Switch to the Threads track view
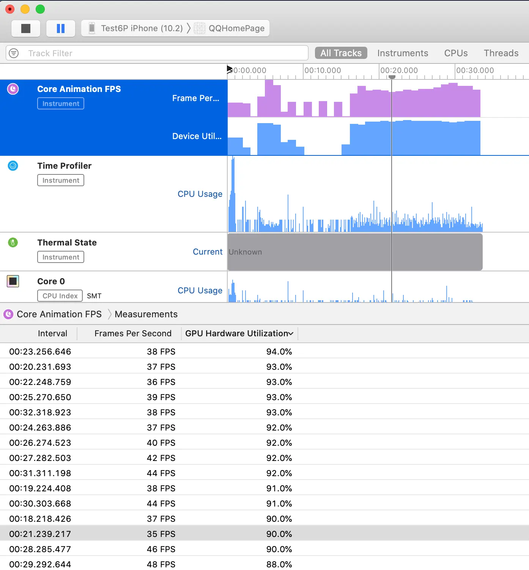529x570 pixels. click(x=501, y=53)
